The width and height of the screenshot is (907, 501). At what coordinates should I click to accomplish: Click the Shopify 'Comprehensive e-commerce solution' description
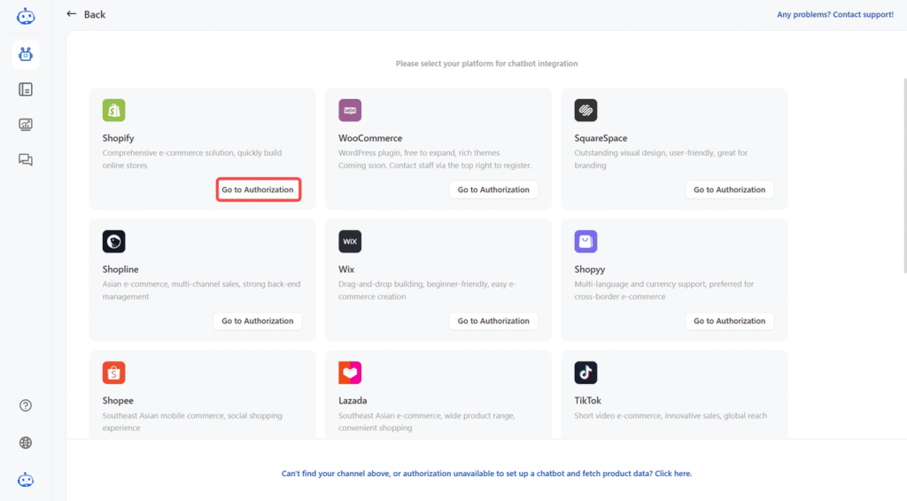point(192,159)
